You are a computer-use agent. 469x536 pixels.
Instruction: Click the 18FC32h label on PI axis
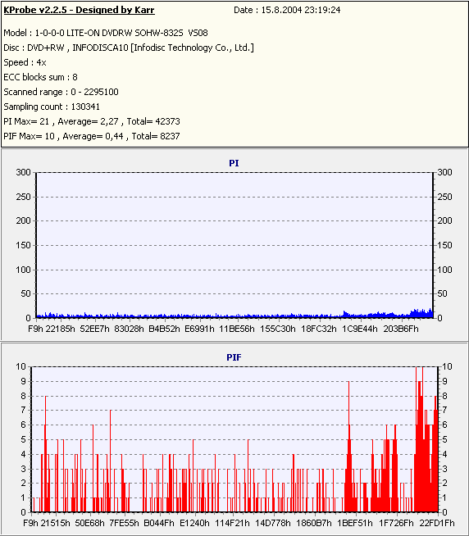[x=319, y=329]
